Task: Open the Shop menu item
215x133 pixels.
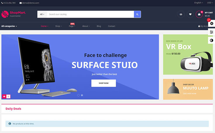Action: (x=58, y=26)
